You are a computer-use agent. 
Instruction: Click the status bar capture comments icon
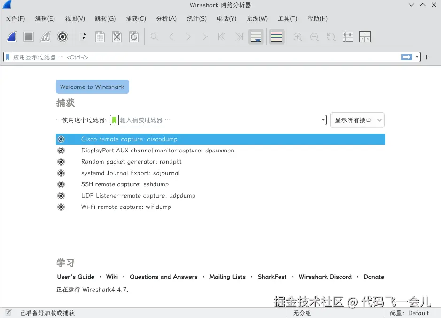pyautogui.click(x=8, y=312)
